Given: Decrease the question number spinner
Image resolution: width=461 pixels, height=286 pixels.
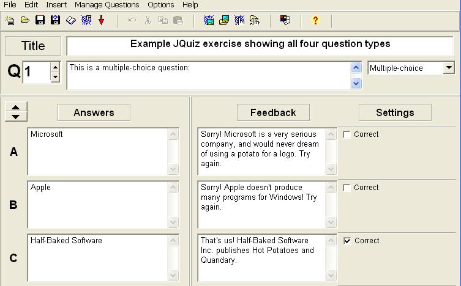Looking at the screenshot, I should point(55,77).
